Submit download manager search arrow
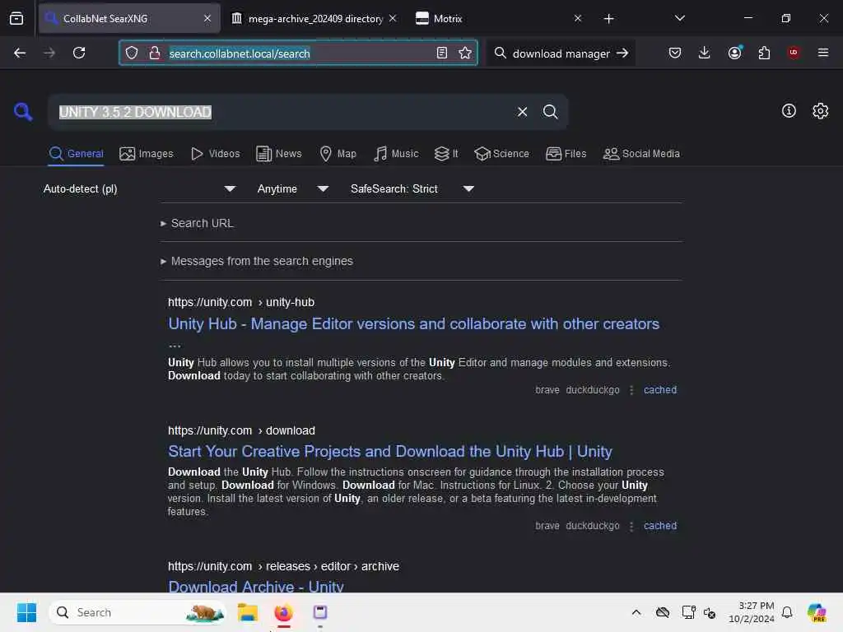843x632 pixels. 622,53
